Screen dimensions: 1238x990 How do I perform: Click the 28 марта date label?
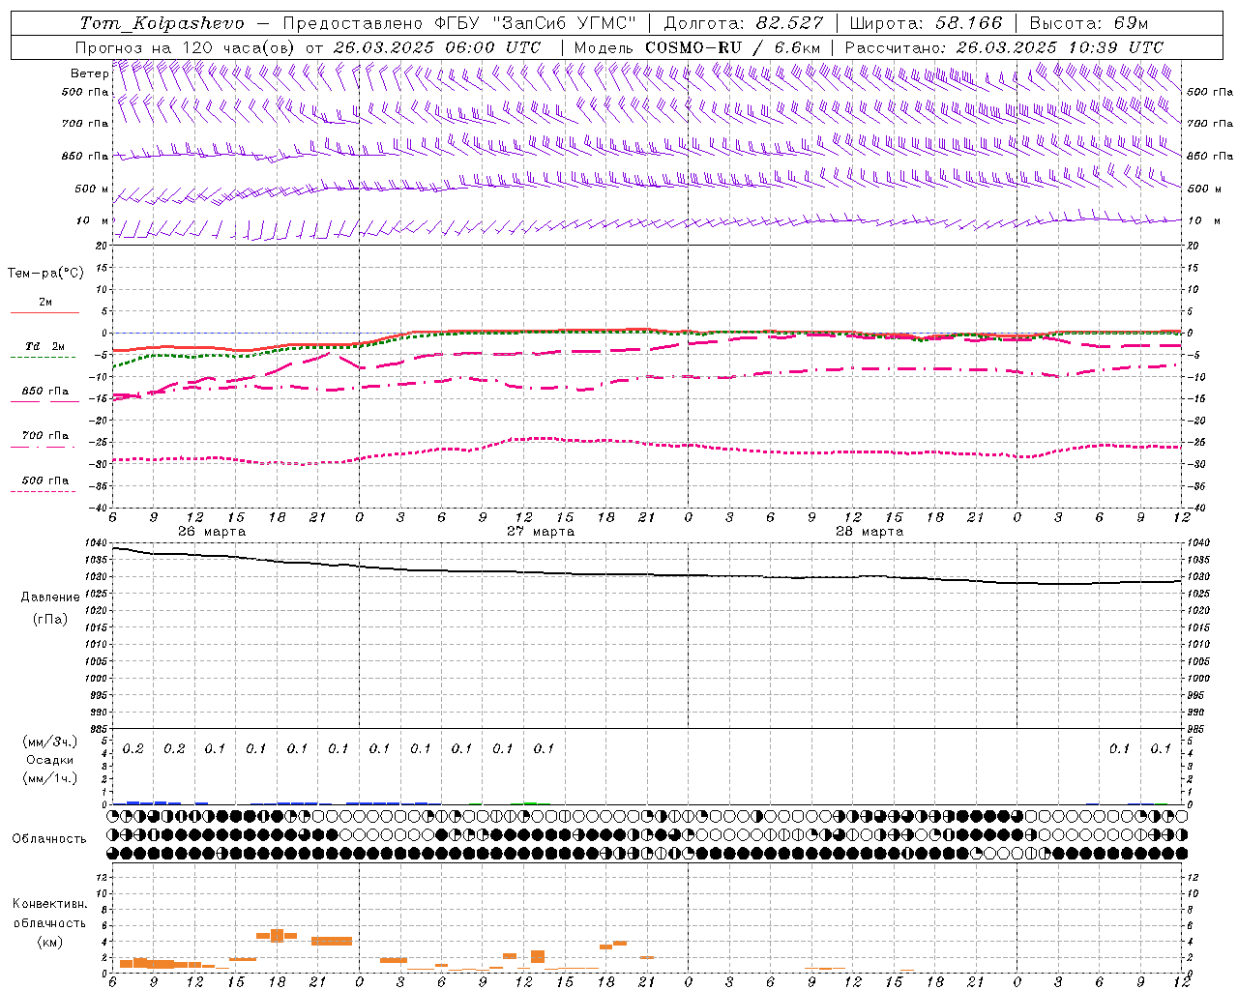(870, 532)
